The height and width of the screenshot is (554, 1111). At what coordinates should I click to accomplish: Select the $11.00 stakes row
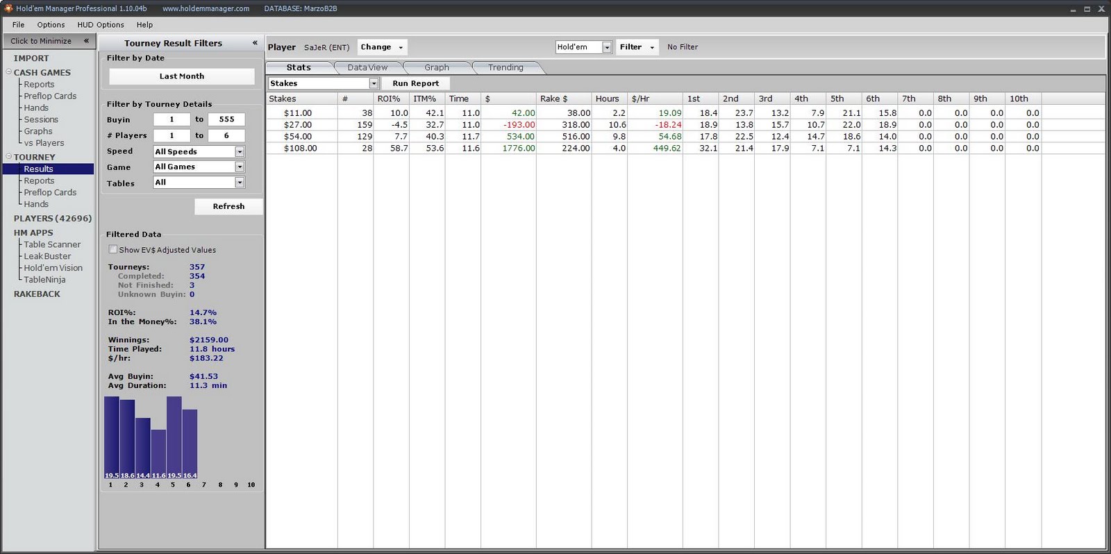tap(685, 113)
